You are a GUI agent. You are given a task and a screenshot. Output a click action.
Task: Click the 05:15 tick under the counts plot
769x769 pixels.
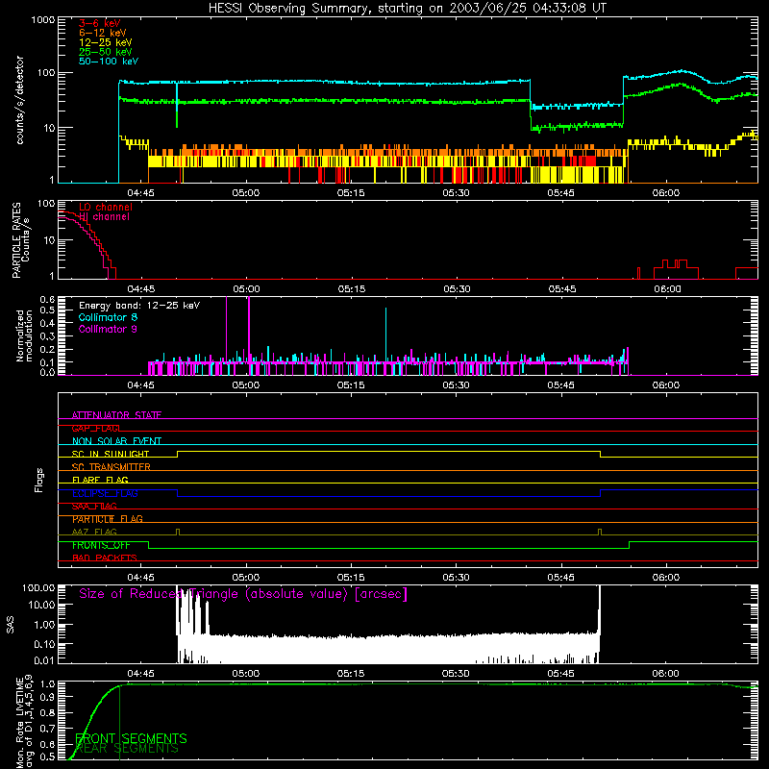click(351, 193)
